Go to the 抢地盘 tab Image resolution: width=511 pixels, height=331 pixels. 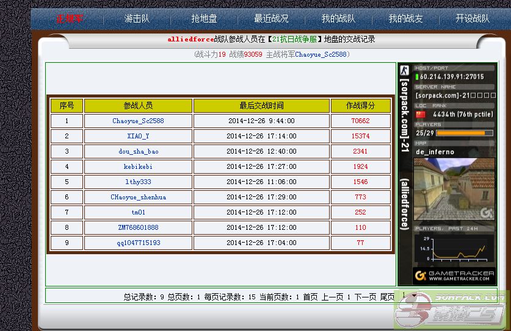[x=204, y=19]
